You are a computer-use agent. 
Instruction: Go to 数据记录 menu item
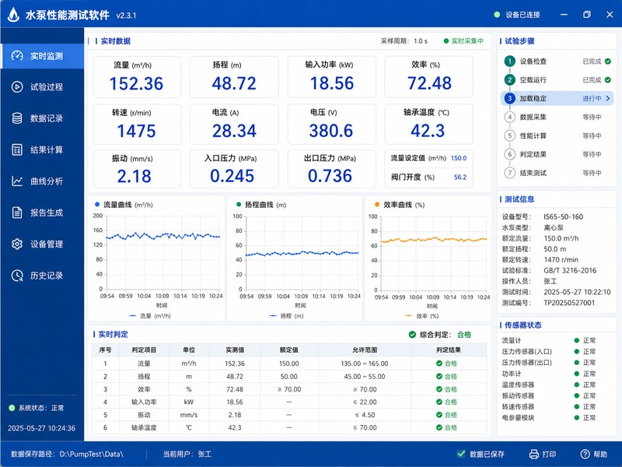42,118
